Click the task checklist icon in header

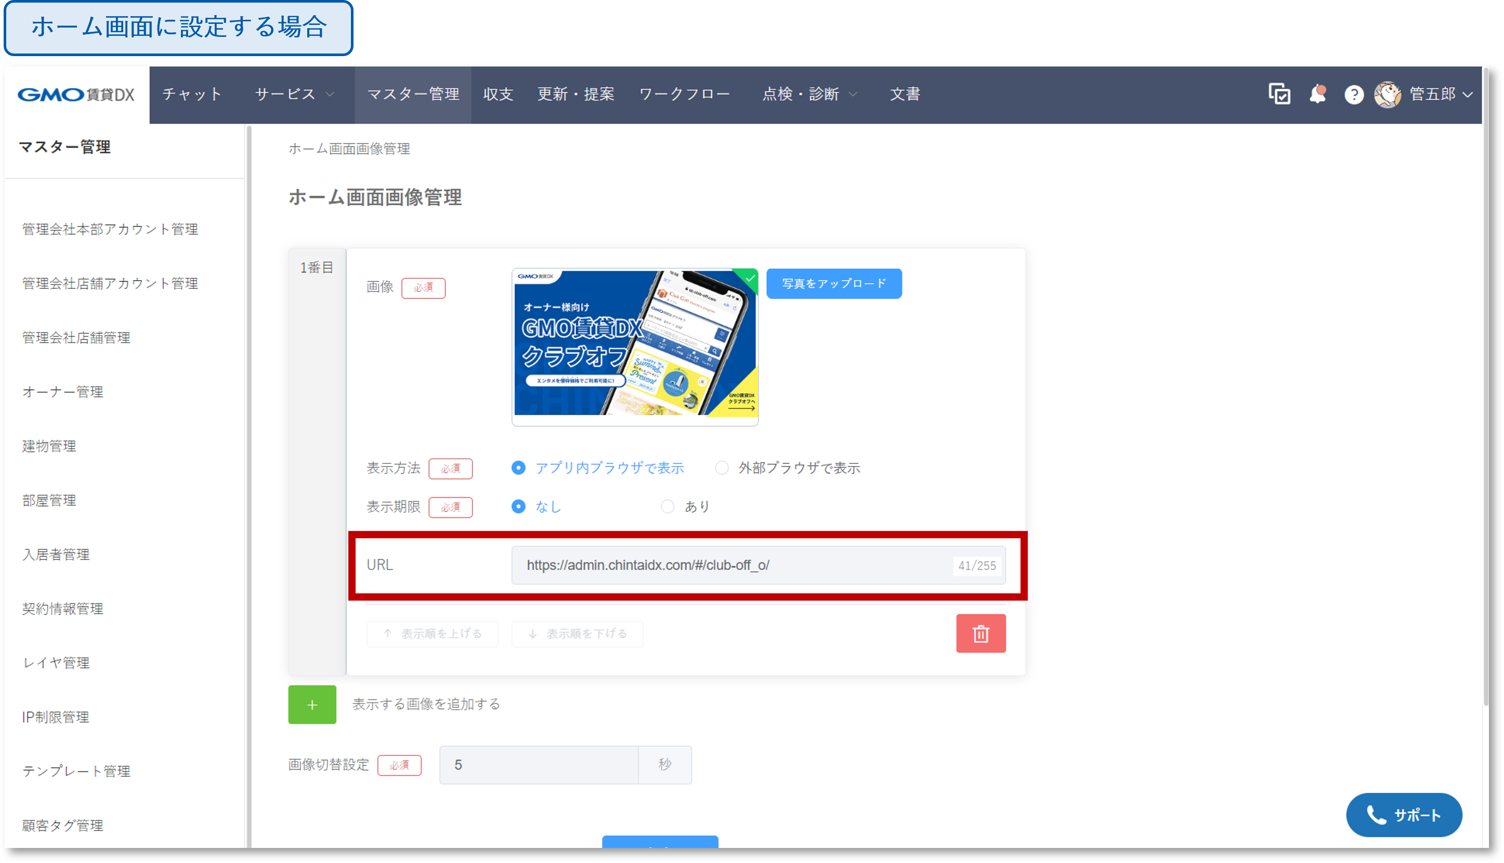[x=1279, y=94]
